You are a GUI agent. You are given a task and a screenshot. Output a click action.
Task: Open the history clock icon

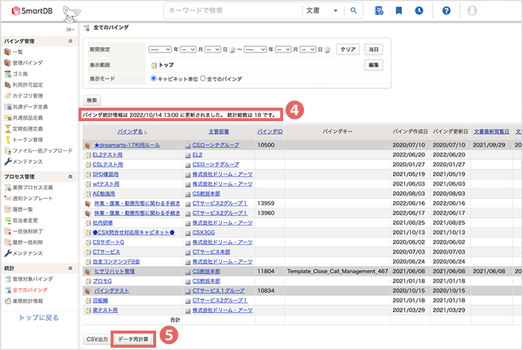tap(419, 10)
